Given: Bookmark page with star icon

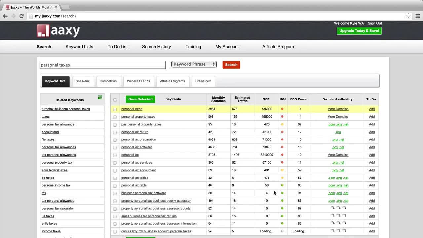Looking at the screenshot, I should pos(408,16).
